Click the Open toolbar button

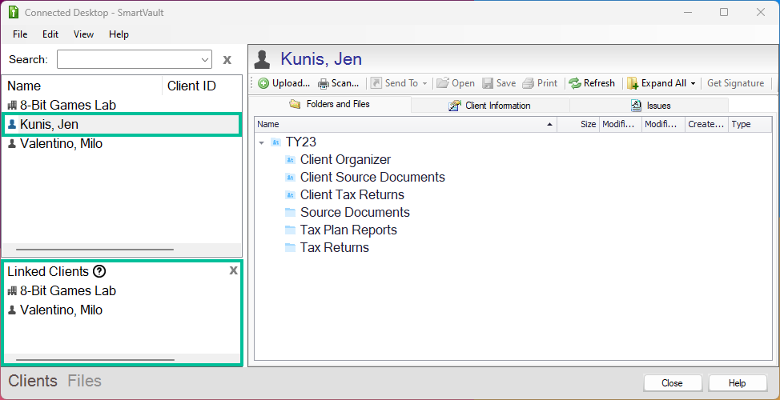point(456,83)
